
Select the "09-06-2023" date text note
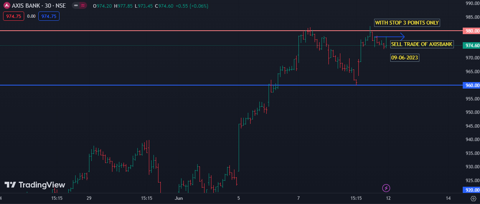point(404,58)
